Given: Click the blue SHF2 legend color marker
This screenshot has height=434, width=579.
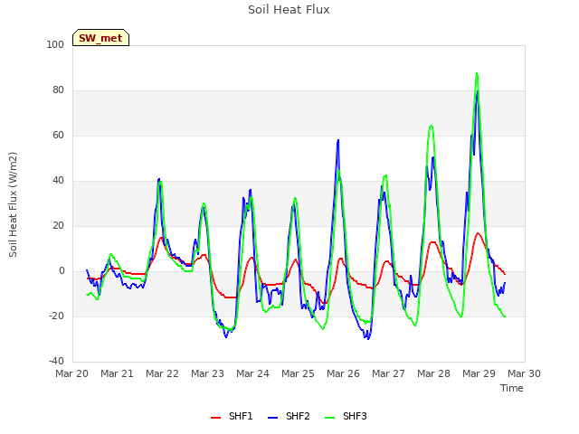Looking at the screenshot, I should 272,418.
